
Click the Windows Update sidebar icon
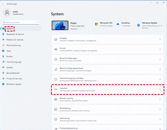click(x=3, y=84)
